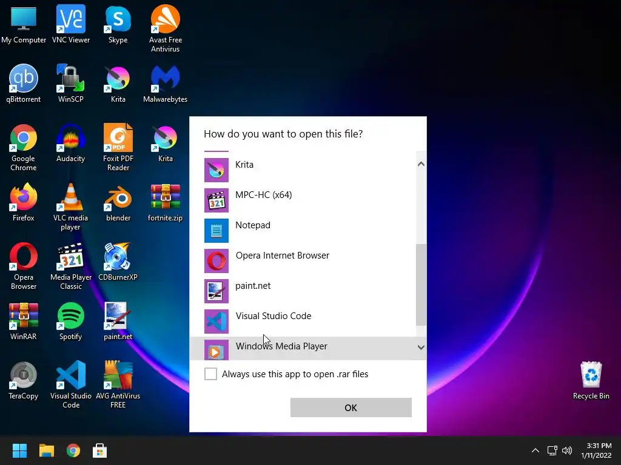Image resolution: width=621 pixels, height=465 pixels.
Task: Select Recycle Bin on desktop
Action: 591,380
